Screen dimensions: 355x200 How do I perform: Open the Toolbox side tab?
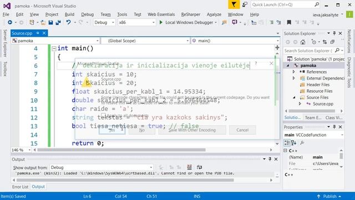click(x=5, y=68)
